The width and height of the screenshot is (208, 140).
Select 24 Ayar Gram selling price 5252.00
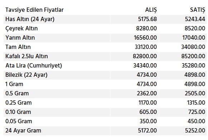(x=195, y=131)
